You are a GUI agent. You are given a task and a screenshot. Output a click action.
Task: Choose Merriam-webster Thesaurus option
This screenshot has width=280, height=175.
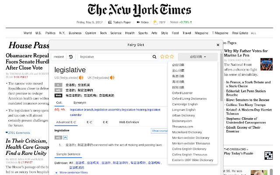pyautogui.click(x=191, y=143)
